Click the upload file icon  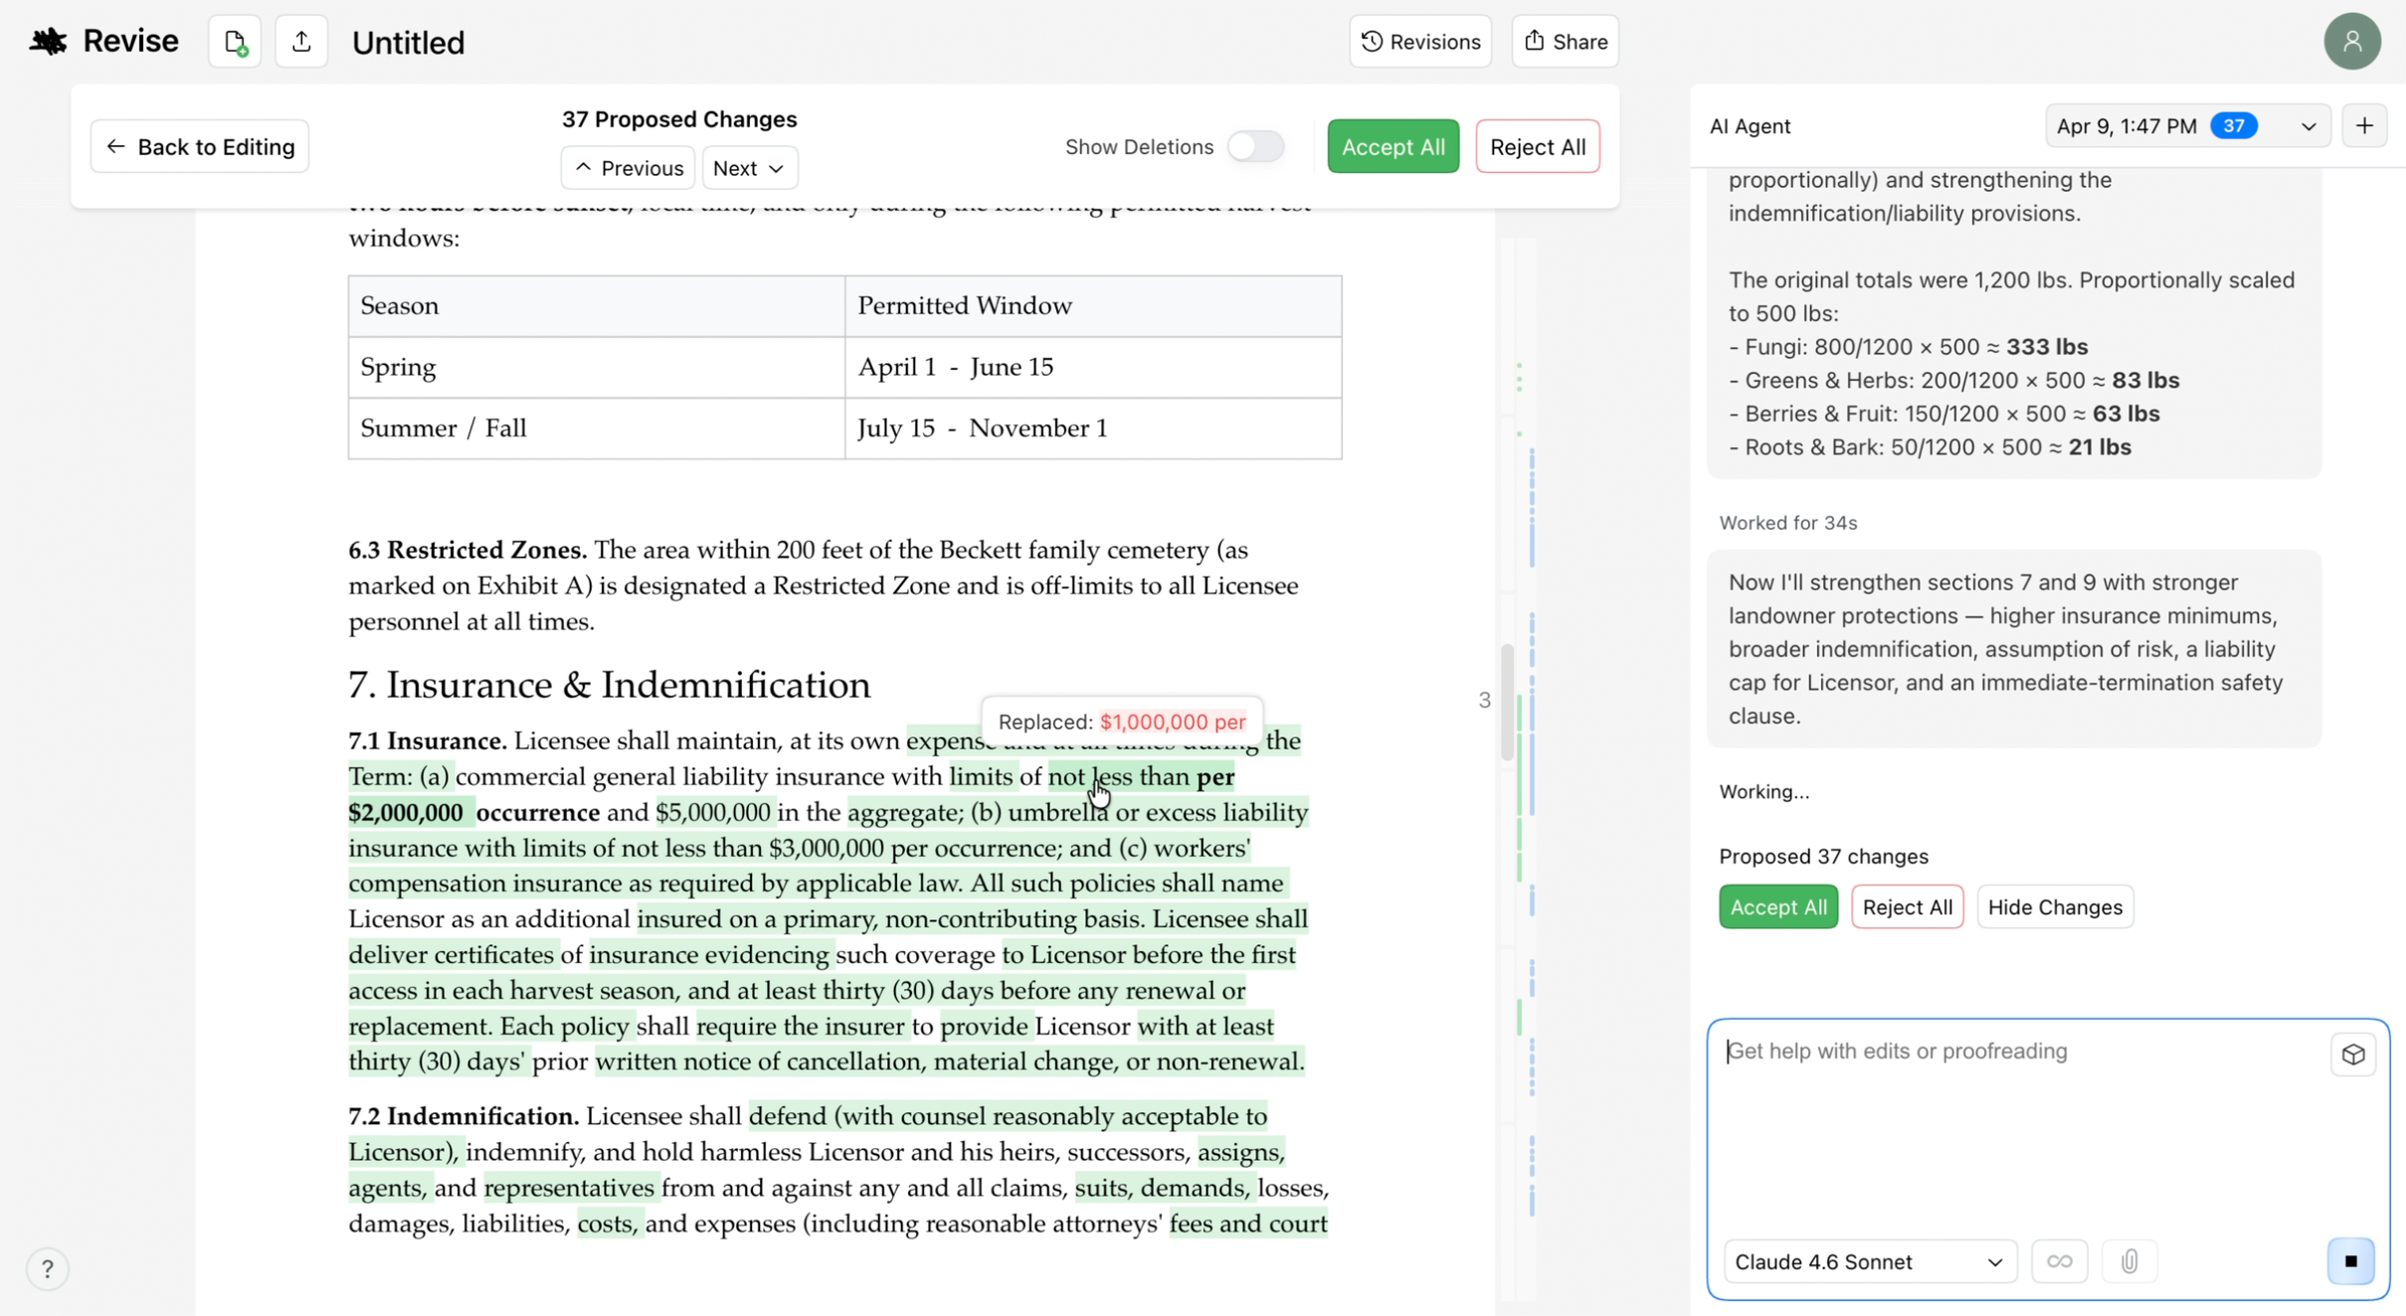click(x=301, y=42)
